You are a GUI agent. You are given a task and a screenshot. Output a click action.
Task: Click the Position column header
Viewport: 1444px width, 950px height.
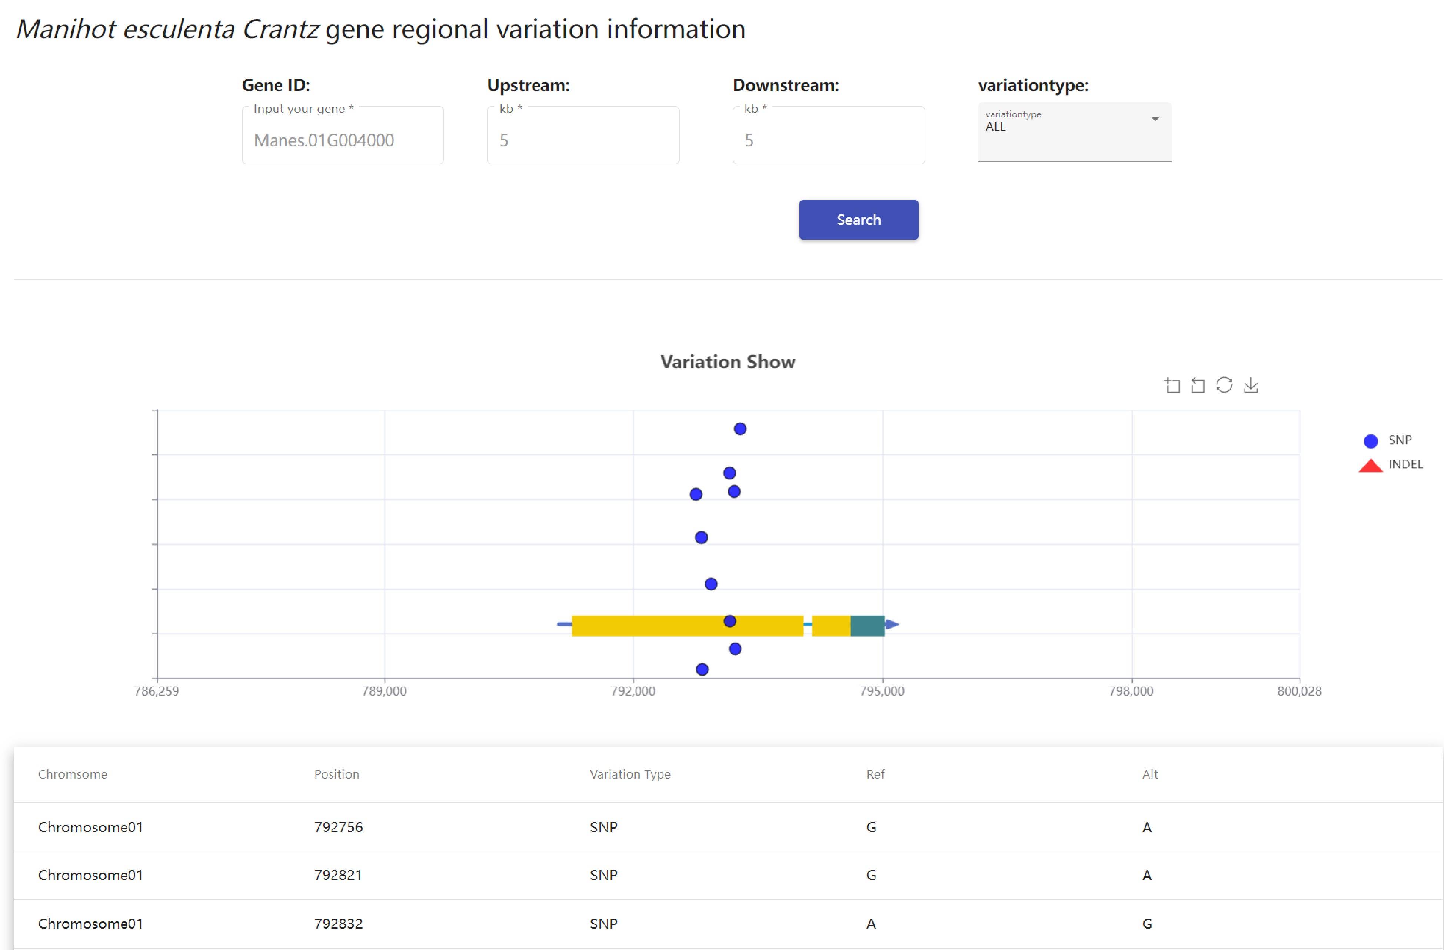coord(337,774)
